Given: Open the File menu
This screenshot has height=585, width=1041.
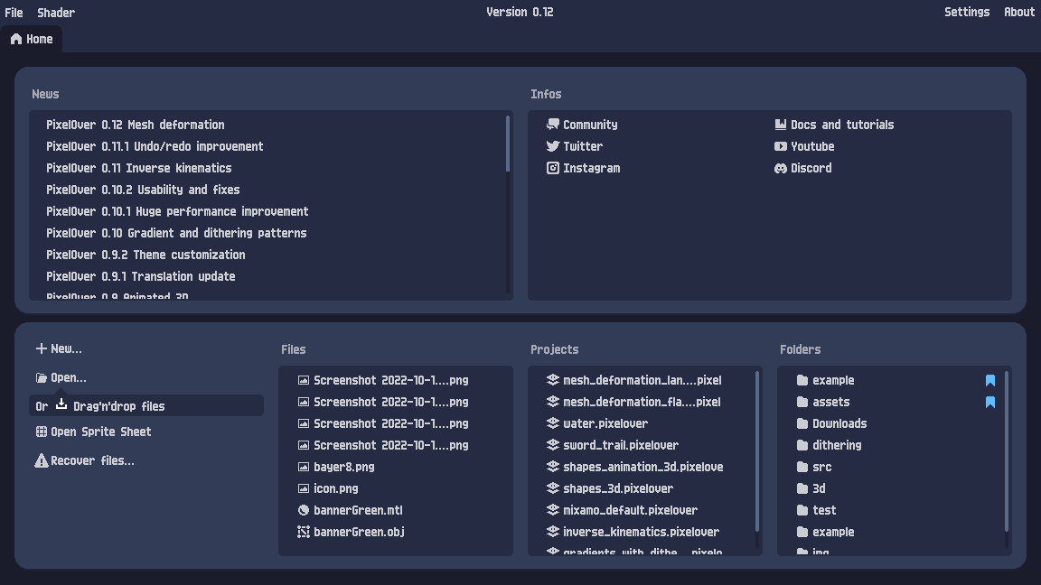Looking at the screenshot, I should [x=14, y=13].
